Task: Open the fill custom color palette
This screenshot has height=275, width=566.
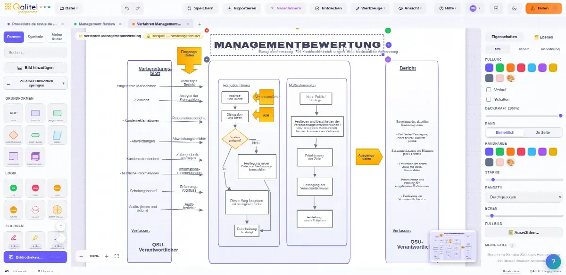Action: tap(510, 79)
